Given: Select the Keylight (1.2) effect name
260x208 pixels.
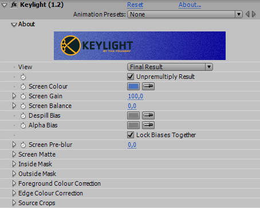Looking at the screenshot, I should tap(42, 5).
